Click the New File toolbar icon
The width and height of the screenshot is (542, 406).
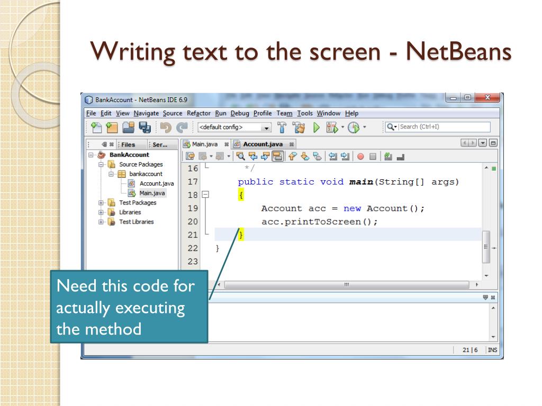pos(96,128)
